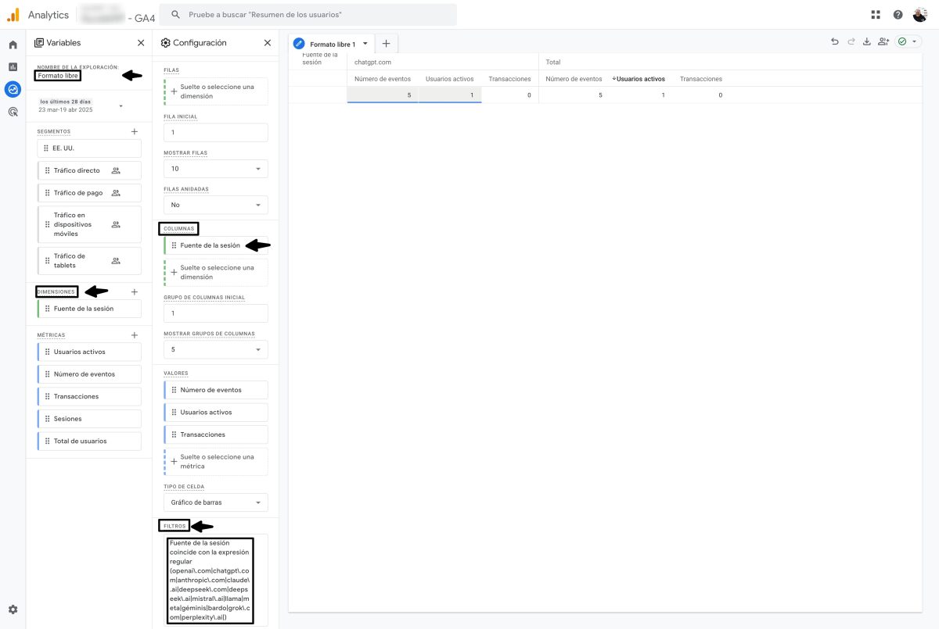Undo the last exploration change
The height and width of the screenshot is (629, 939).
pos(835,41)
